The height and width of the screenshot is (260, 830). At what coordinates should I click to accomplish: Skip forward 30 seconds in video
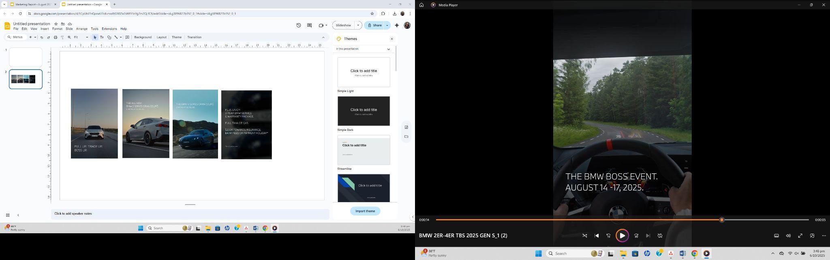tap(636, 236)
